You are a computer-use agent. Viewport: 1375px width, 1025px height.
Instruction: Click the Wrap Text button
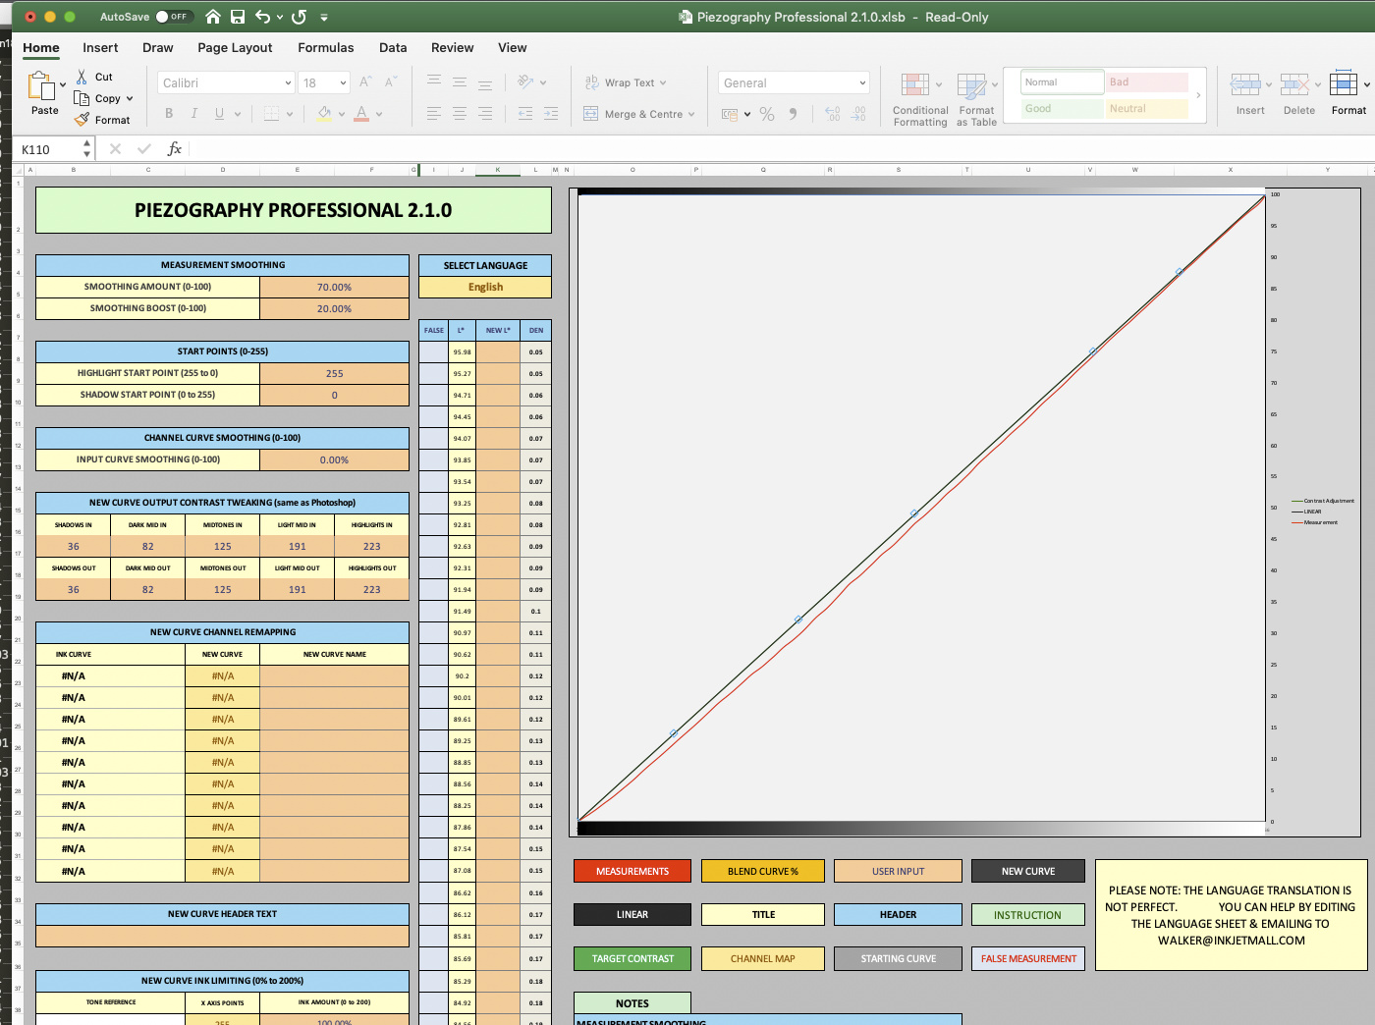coord(626,82)
